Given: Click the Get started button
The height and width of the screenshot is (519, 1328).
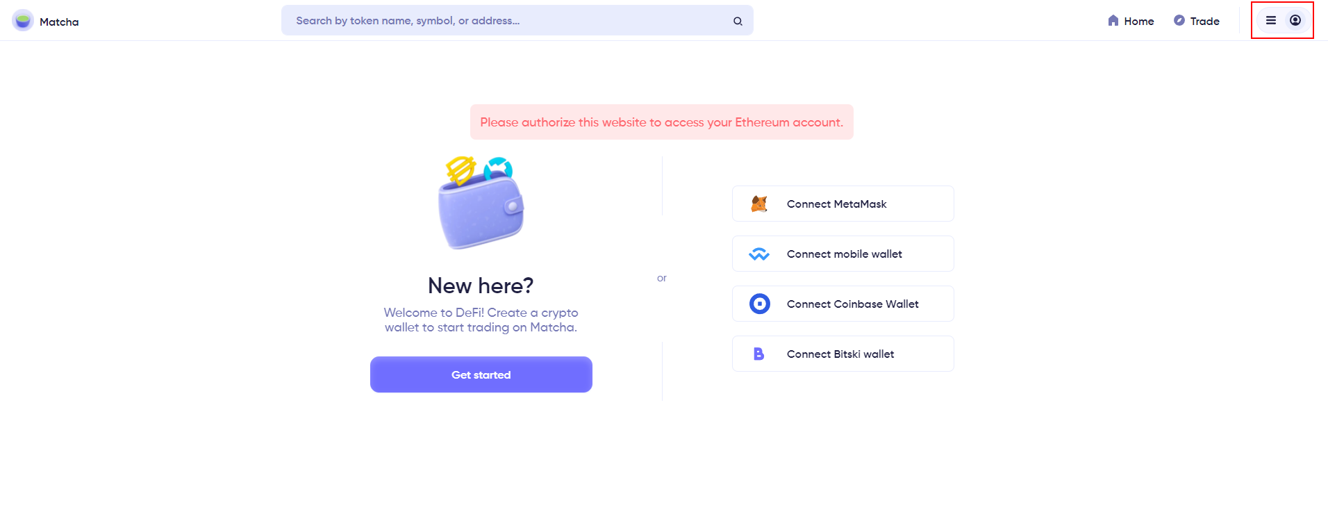Looking at the screenshot, I should [481, 374].
